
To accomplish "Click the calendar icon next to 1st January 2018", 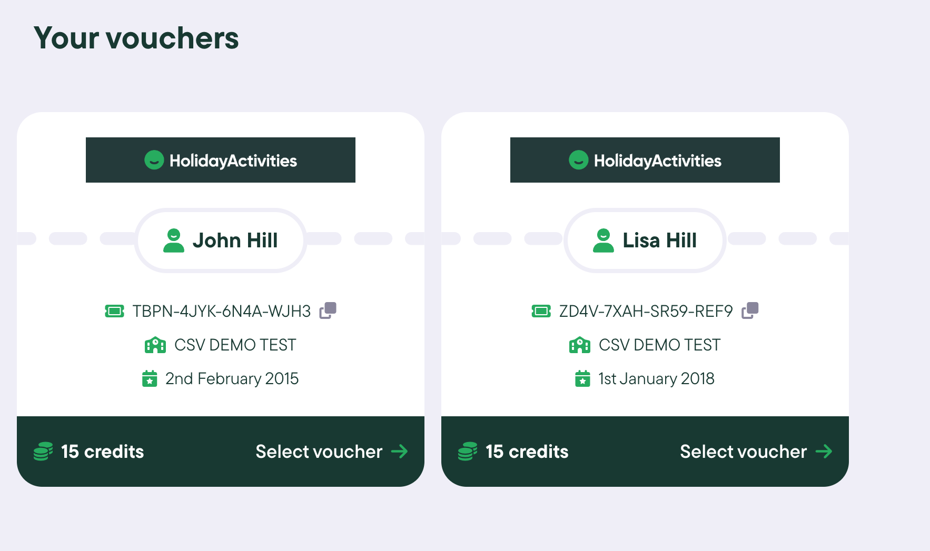I will tap(582, 378).
